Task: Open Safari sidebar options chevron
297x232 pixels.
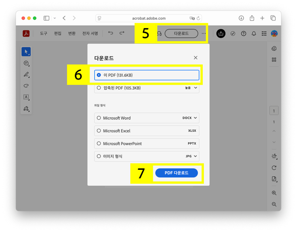Action: click(x=55, y=18)
